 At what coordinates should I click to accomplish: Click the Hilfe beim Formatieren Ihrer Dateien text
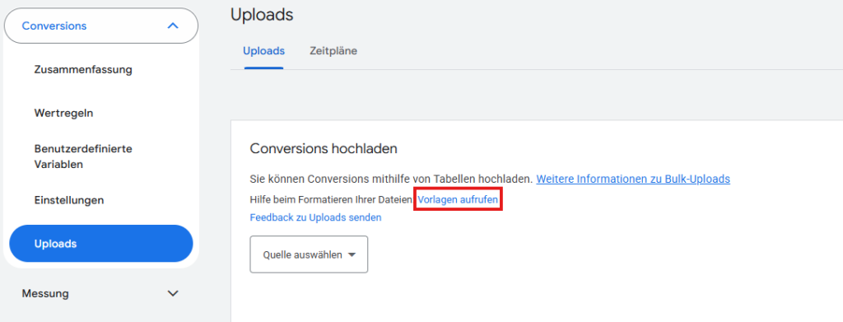tap(331, 199)
